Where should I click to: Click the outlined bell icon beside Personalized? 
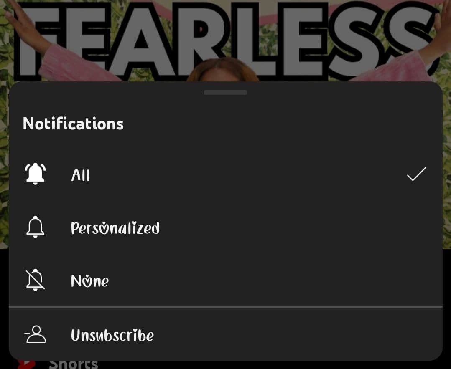[35, 227]
